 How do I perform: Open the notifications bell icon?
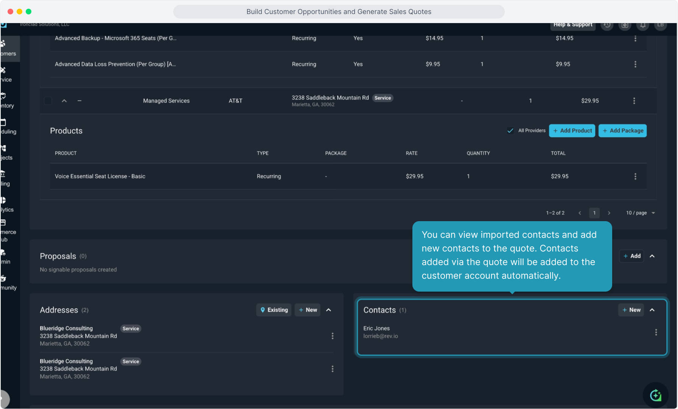coord(643,25)
